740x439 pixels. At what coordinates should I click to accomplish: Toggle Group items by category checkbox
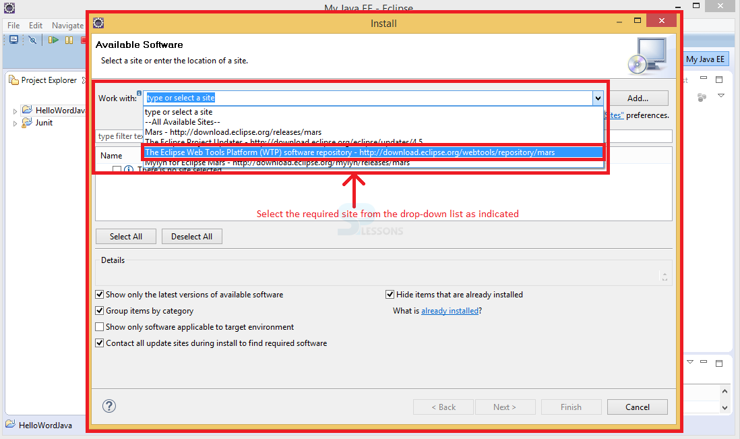tap(100, 311)
